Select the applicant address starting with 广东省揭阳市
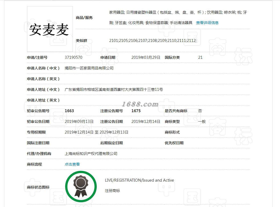The height and width of the screenshot is (207, 280). pyautogui.click(x=114, y=89)
